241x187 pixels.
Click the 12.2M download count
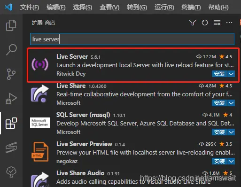[206, 56]
